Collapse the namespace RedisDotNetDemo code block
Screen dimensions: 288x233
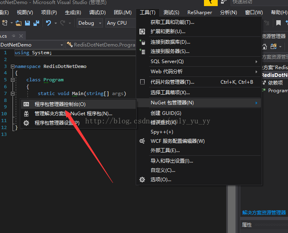(13, 66)
